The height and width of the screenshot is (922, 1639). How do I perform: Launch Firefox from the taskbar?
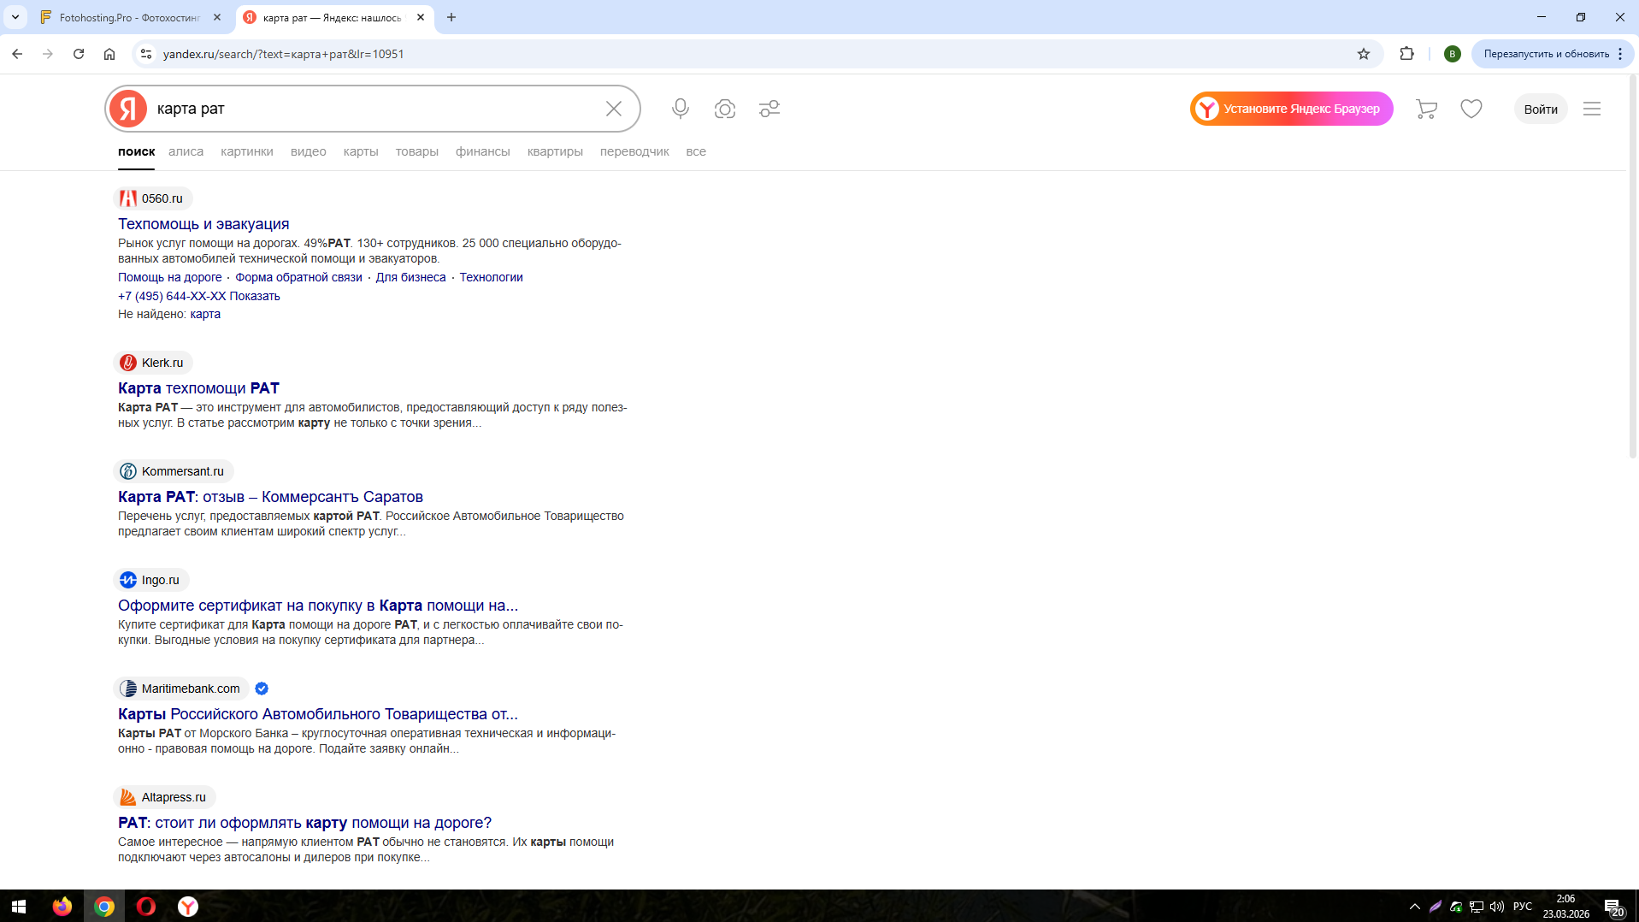pos(62,907)
